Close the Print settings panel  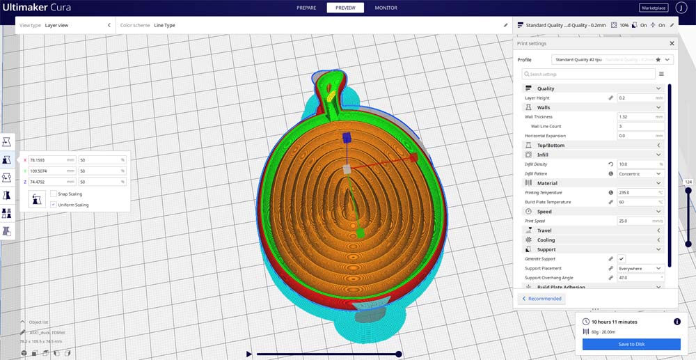pos(672,43)
